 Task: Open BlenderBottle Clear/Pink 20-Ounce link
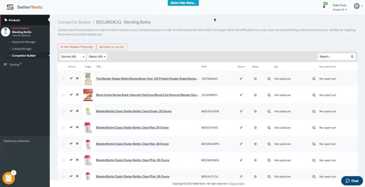(x=133, y=160)
